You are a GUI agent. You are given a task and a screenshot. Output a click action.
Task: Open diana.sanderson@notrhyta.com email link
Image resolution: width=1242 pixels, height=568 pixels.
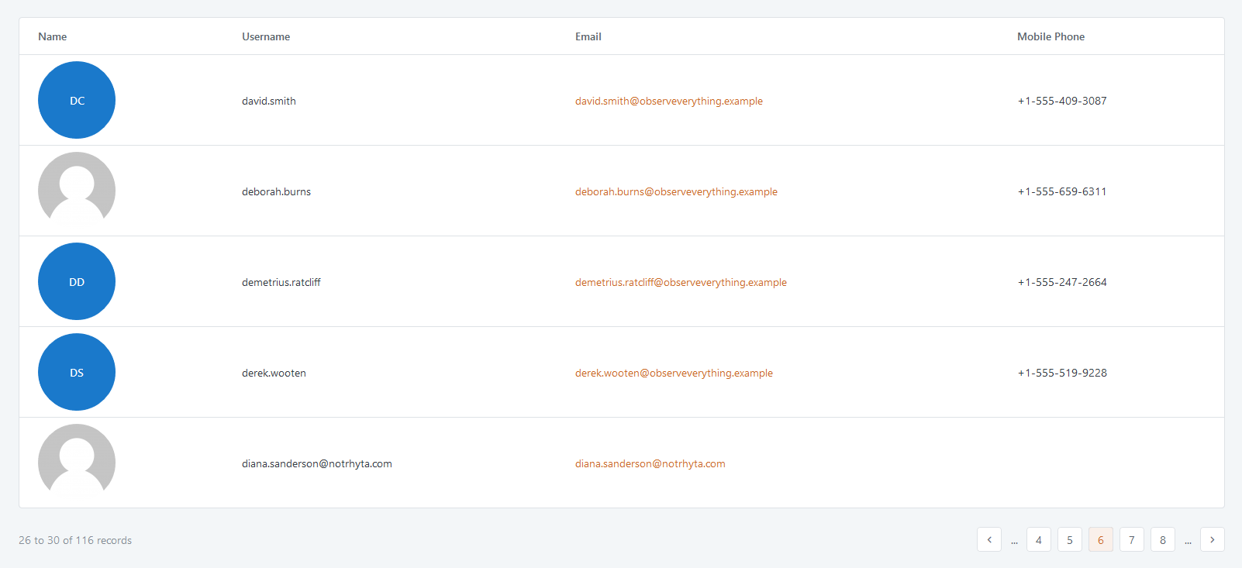point(650,463)
